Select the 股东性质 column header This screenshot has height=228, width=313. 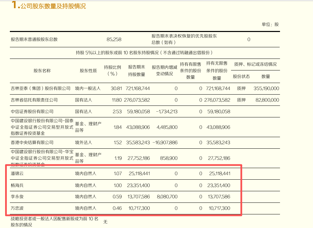88,71
